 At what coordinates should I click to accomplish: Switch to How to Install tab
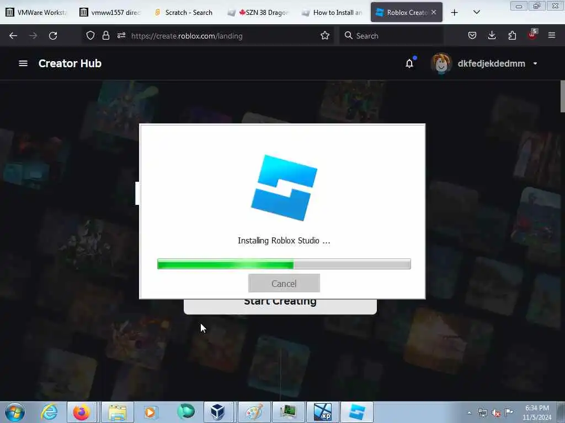pos(332,12)
